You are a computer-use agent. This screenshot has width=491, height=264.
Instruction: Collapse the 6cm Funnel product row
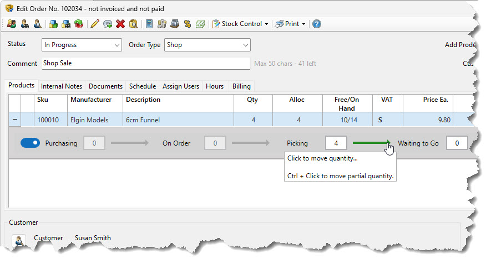(x=14, y=120)
